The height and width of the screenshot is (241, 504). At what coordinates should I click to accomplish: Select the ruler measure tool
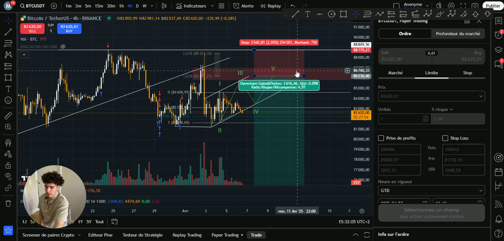tap(8, 116)
